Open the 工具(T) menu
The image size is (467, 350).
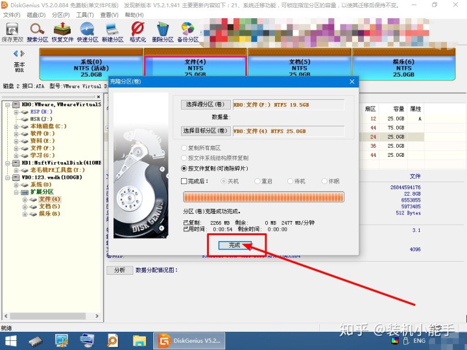pos(85,15)
